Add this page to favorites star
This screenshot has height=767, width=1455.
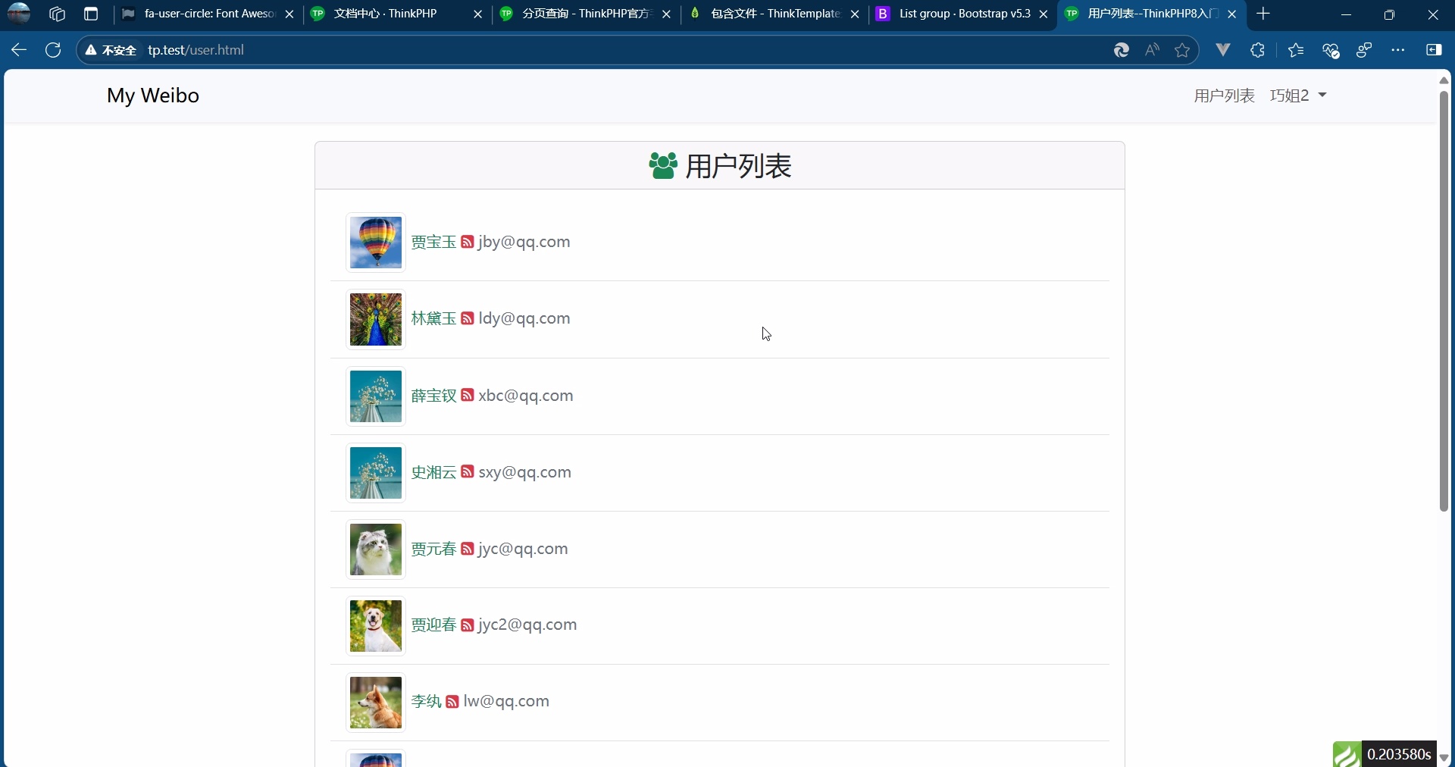pyautogui.click(x=1183, y=50)
